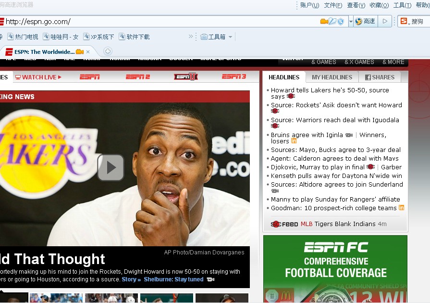This screenshot has height=303, width=430.
Task: Click the address bar URL field
Action: [162, 22]
